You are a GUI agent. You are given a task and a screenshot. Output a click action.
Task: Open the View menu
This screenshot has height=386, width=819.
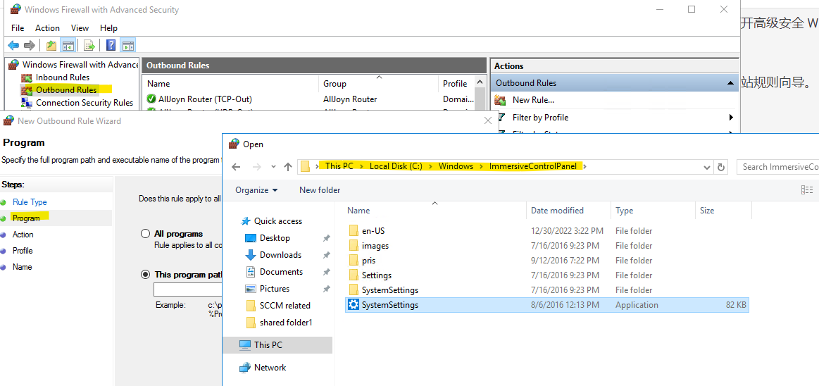coord(80,28)
